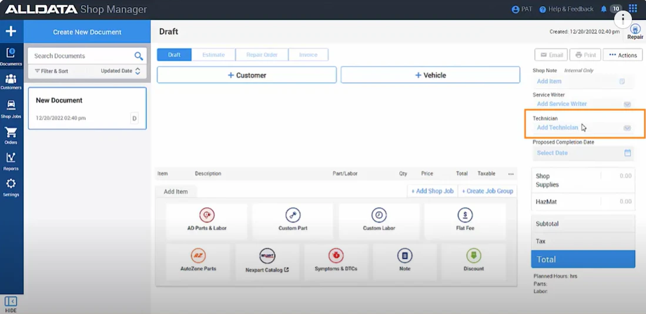The width and height of the screenshot is (646, 314).
Task: Expand the Add Technician dropdown
Action: coord(627,128)
